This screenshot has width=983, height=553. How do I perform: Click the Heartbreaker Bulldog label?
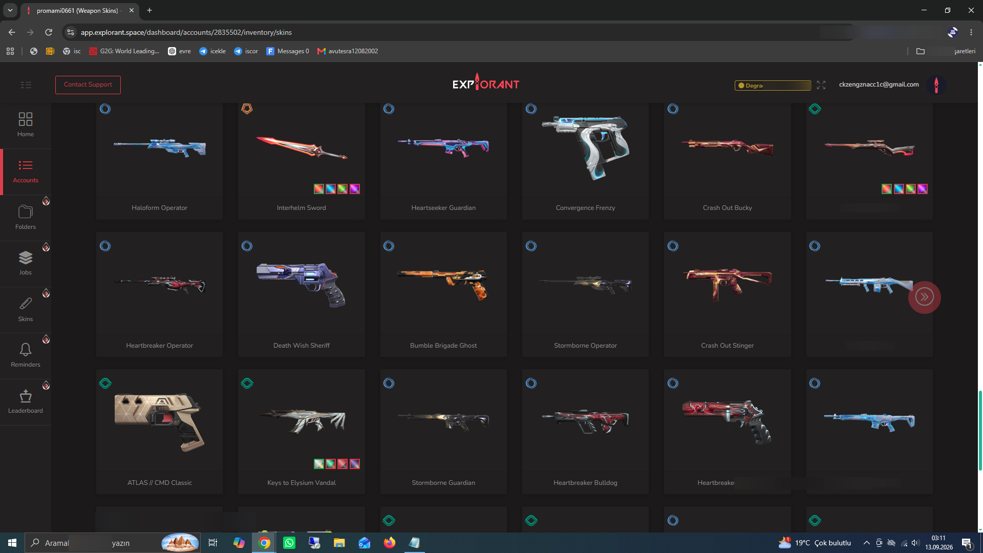pyautogui.click(x=585, y=483)
